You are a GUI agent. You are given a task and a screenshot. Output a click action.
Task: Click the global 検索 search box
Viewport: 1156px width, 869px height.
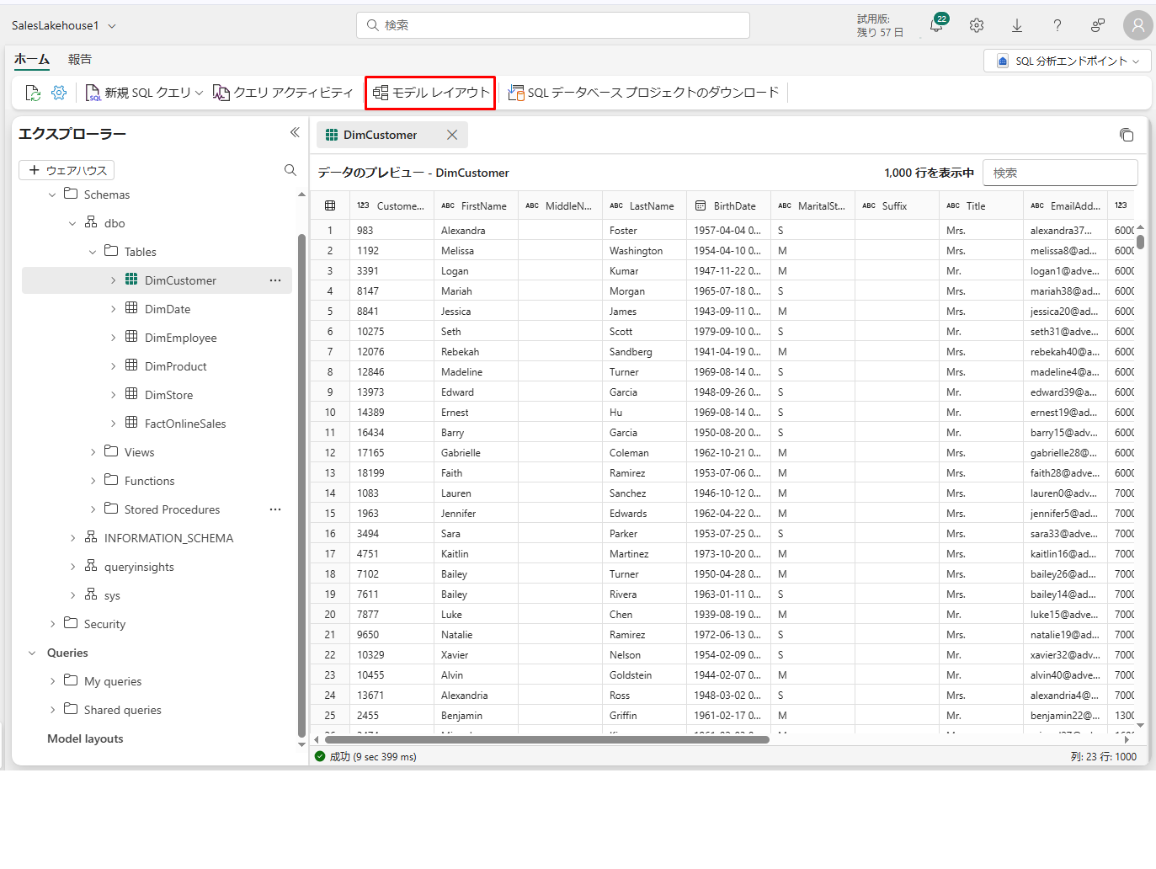pos(553,25)
